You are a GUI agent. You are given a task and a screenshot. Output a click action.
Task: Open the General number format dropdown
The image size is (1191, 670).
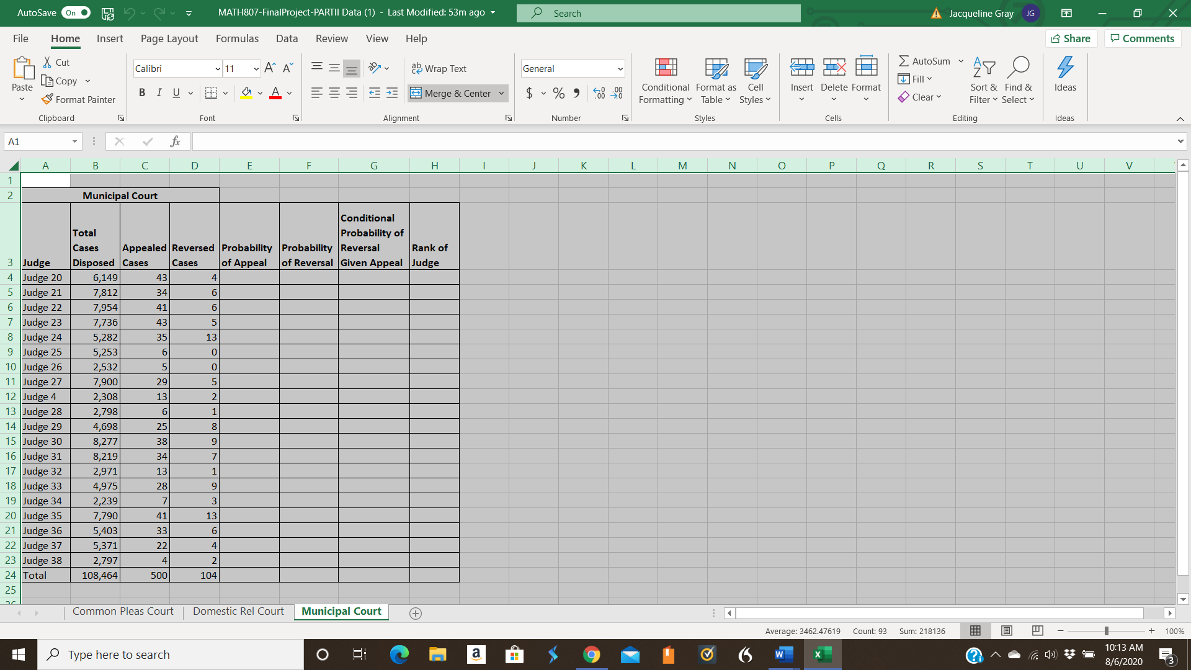(620, 69)
